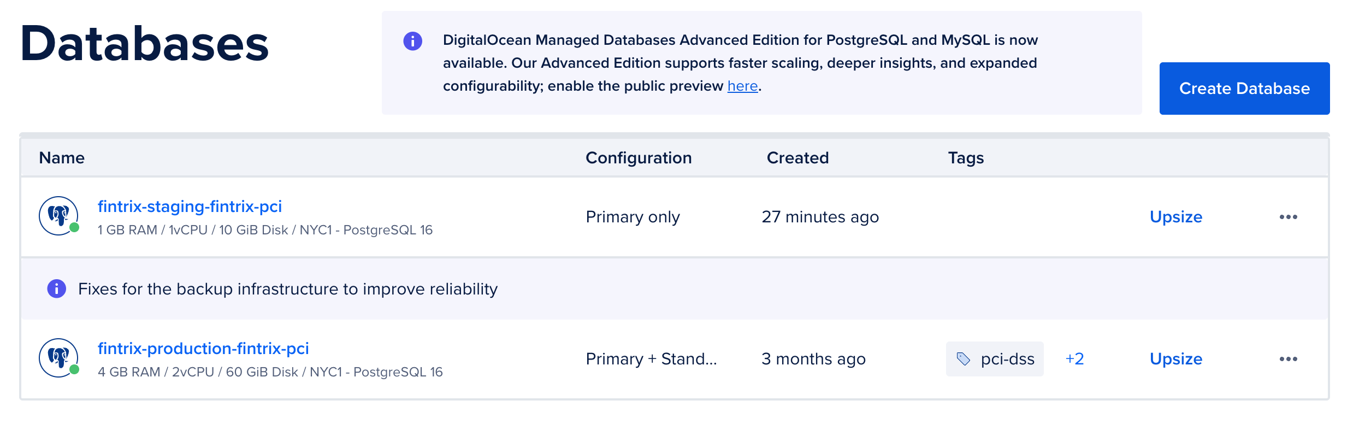Click the PostgreSQL icon for fintrix-staging

pyautogui.click(x=58, y=216)
